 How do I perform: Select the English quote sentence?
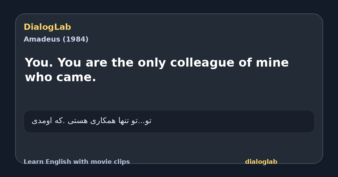click(157, 70)
